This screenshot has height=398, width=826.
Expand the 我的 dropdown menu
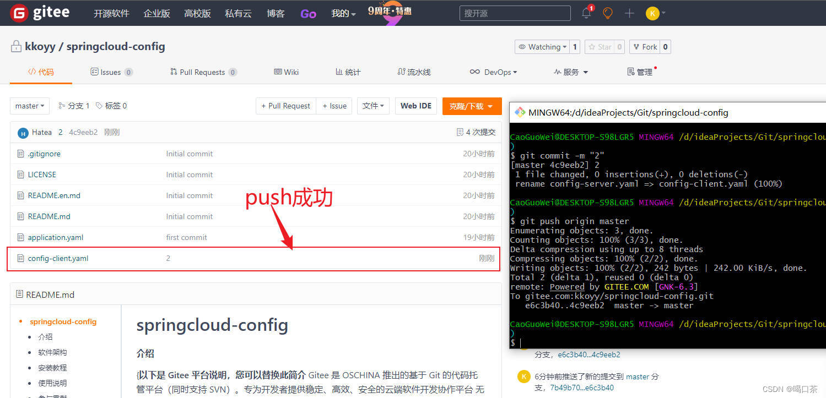(x=343, y=14)
